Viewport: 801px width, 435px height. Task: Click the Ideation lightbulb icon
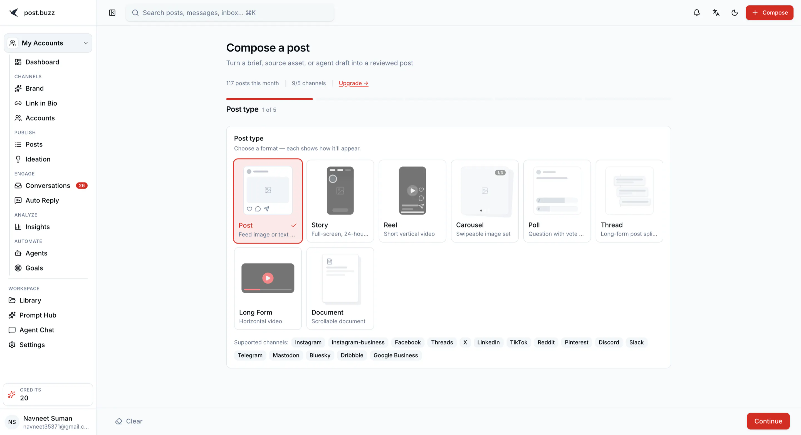click(18, 159)
